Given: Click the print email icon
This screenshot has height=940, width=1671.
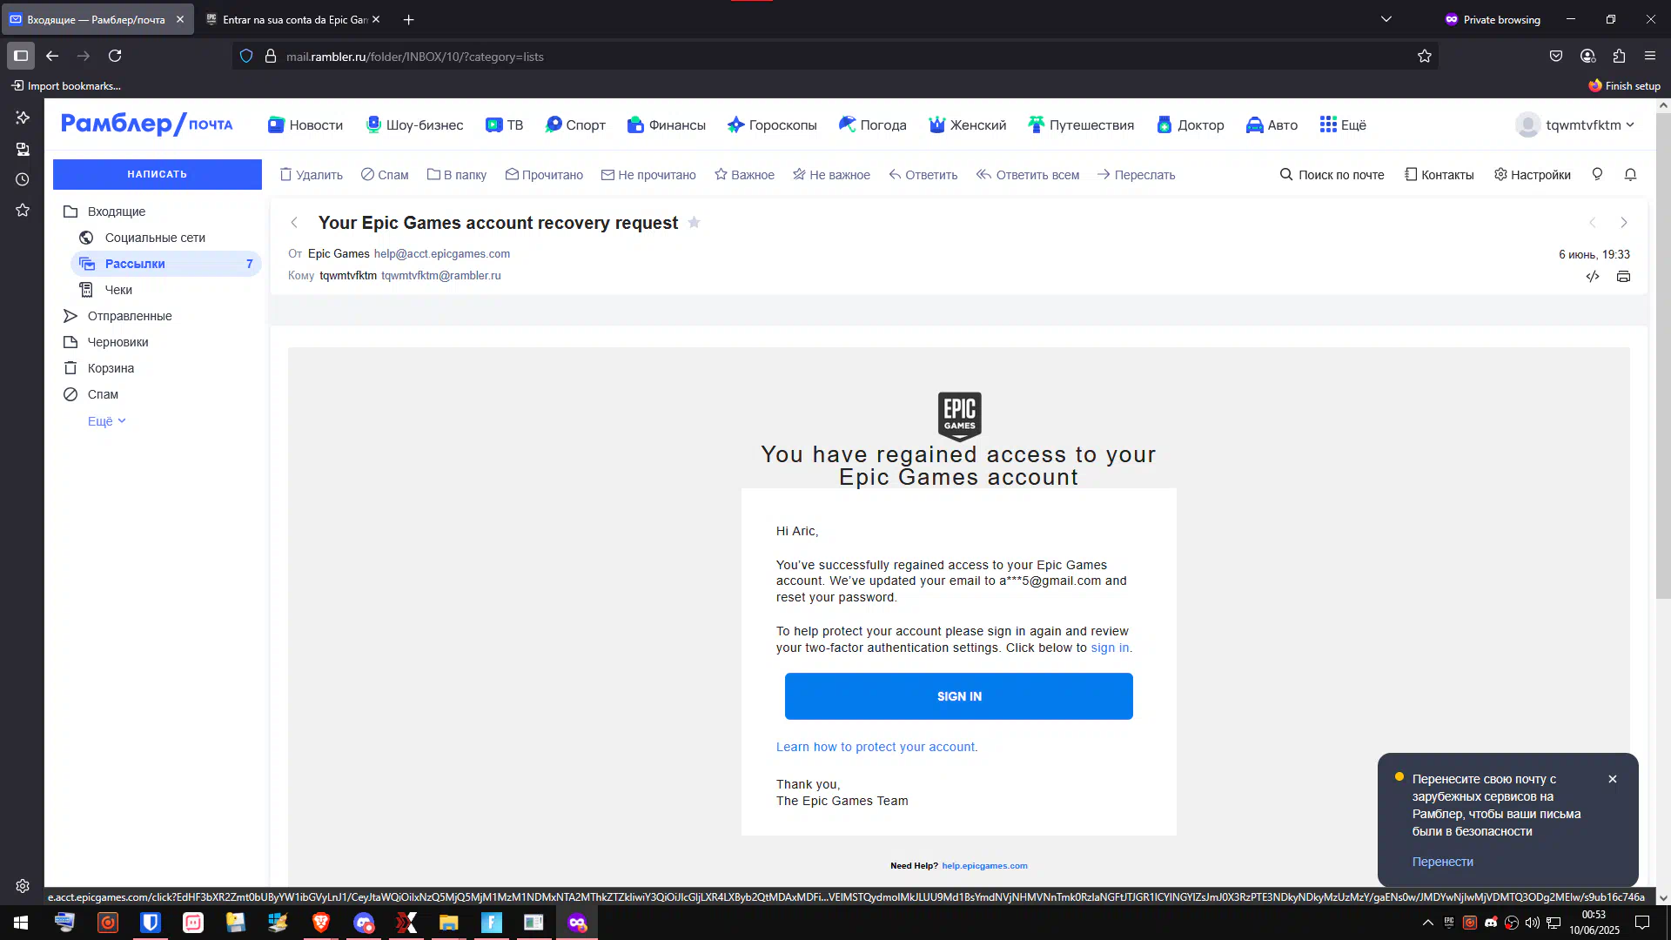Looking at the screenshot, I should point(1623,277).
